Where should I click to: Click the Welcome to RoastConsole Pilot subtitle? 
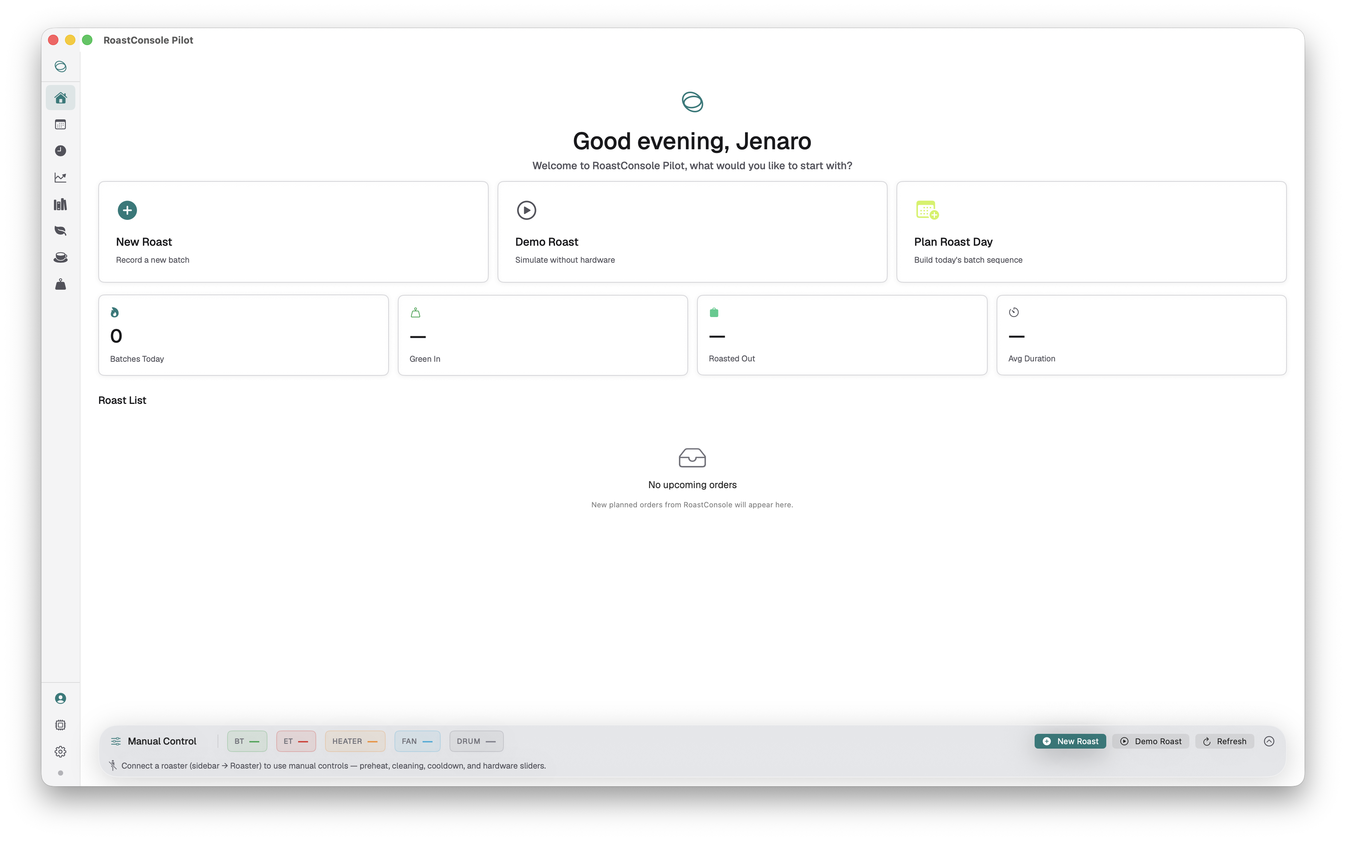(x=692, y=165)
